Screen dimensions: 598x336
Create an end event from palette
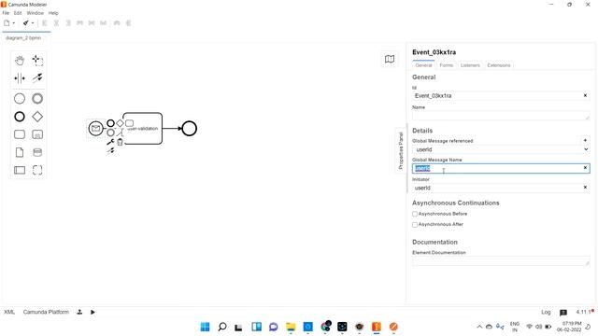[20, 117]
